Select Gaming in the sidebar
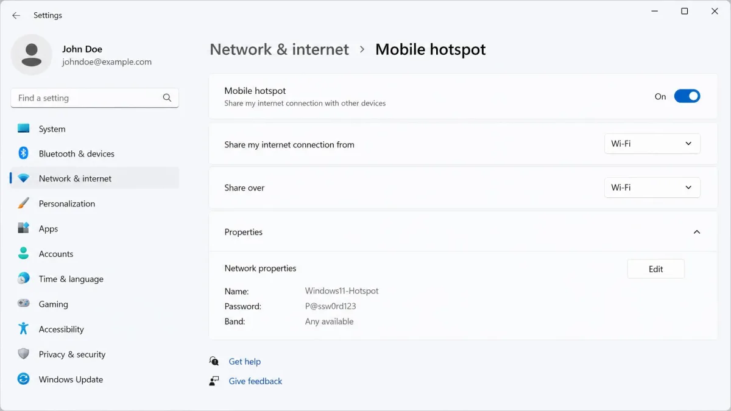The height and width of the screenshot is (411, 731). tap(94, 303)
